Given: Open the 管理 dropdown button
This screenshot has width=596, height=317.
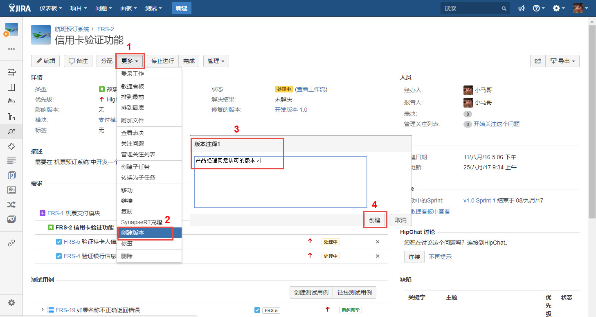Looking at the screenshot, I should coord(216,61).
